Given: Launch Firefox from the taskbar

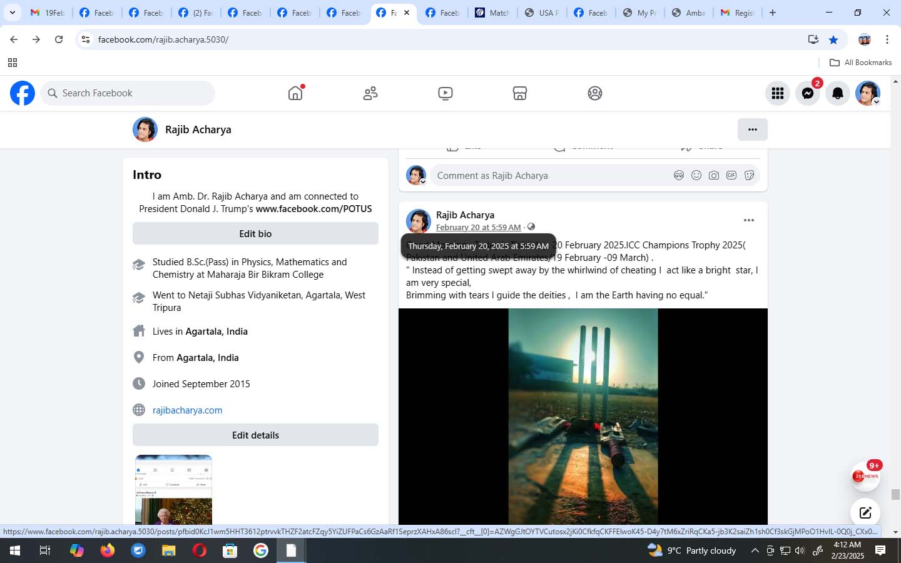Looking at the screenshot, I should click(x=108, y=550).
